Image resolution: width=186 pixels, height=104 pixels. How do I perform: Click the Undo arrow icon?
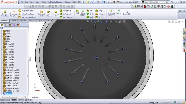103,2
